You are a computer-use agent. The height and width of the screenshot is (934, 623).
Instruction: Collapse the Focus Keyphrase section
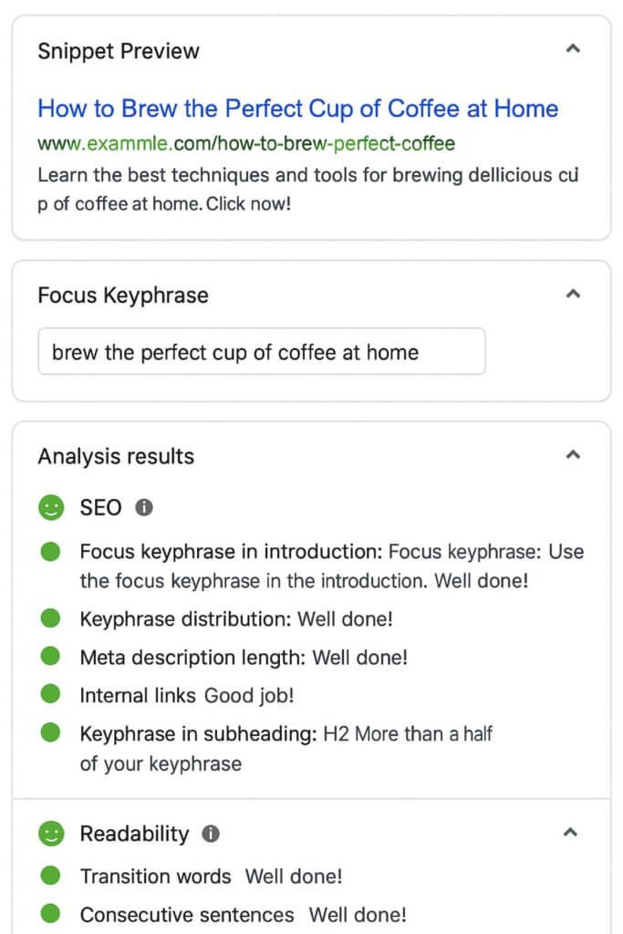click(573, 294)
